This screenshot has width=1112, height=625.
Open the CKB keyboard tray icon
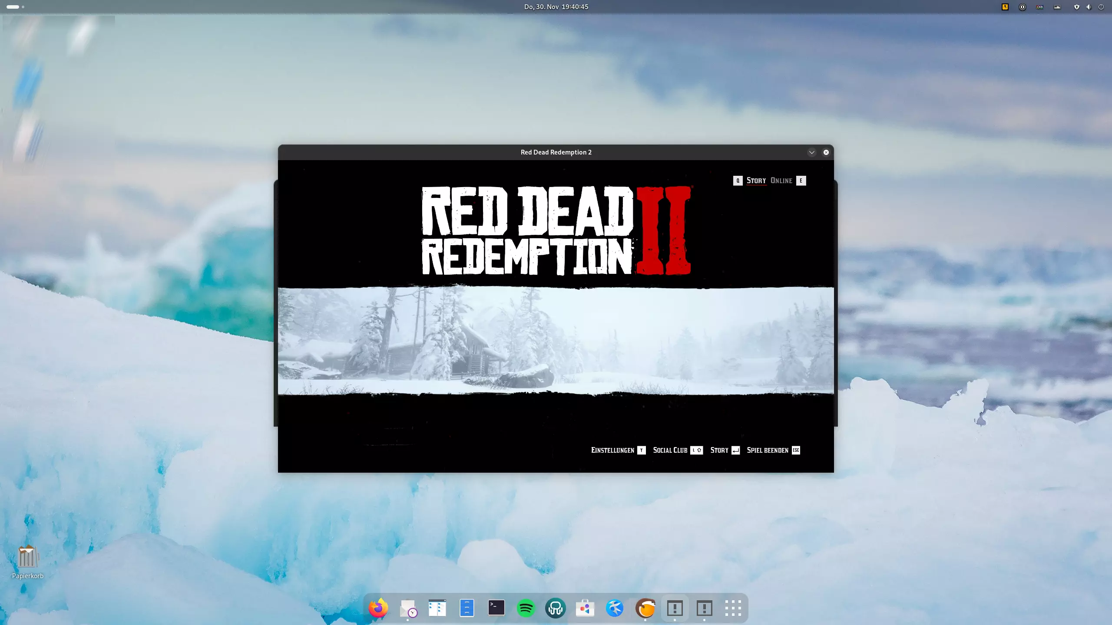coord(1040,7)
